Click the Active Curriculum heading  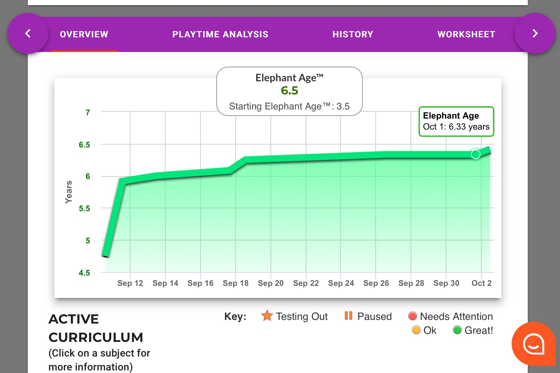(96, 328)
